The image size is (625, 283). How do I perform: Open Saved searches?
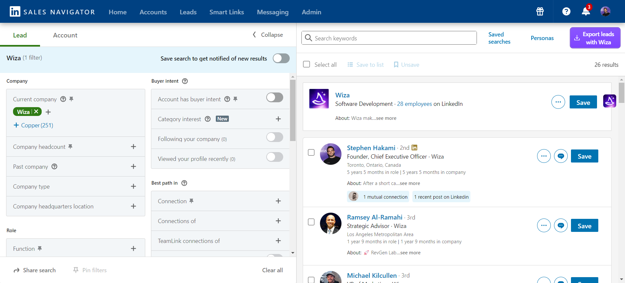tap(499, 38)
